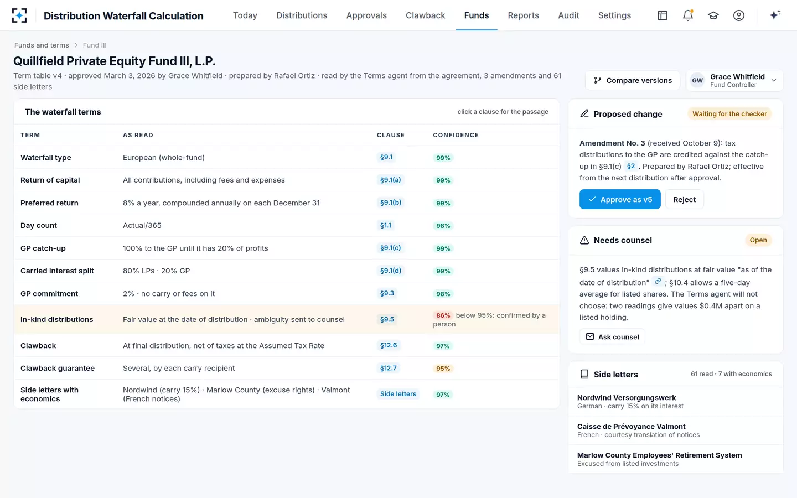Open the layout panel icon
The image size is (797, 498).
tap(663, 15)
